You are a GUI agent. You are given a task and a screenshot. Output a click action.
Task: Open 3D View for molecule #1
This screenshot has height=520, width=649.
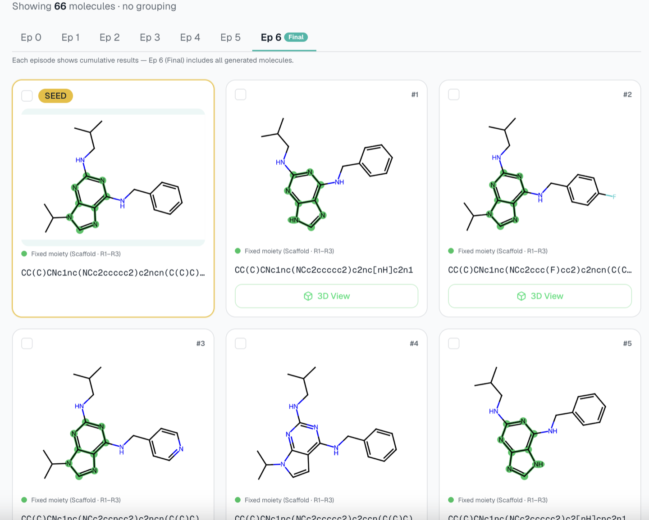[x=326, y=296]
